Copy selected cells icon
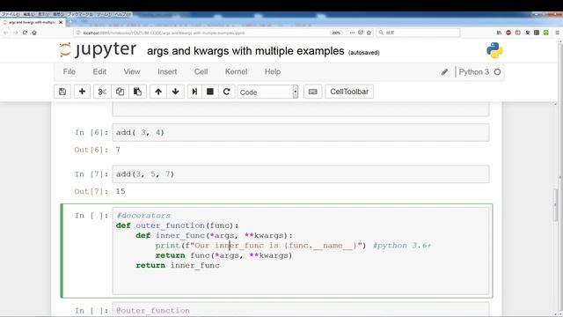563x317 pixels. pyautogui.click(x=120, y=92)
